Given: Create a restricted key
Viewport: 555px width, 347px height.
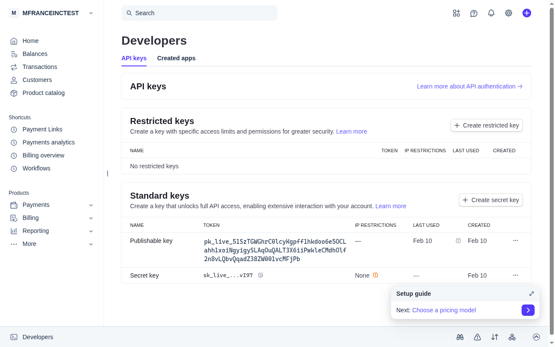Looking at the screenshot, I should coord(486,125).
